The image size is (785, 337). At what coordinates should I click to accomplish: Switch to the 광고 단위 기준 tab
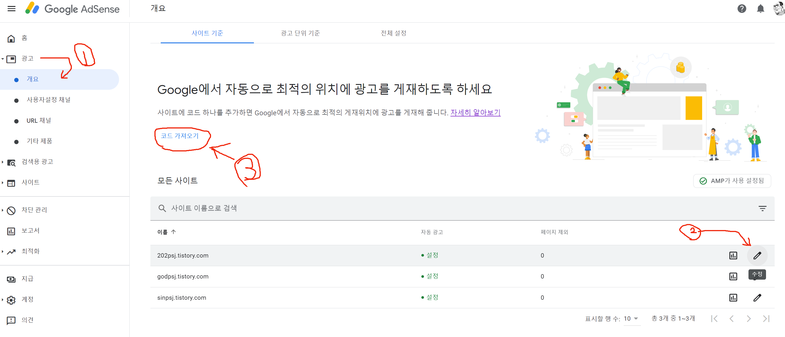click(x=300, y=33)
